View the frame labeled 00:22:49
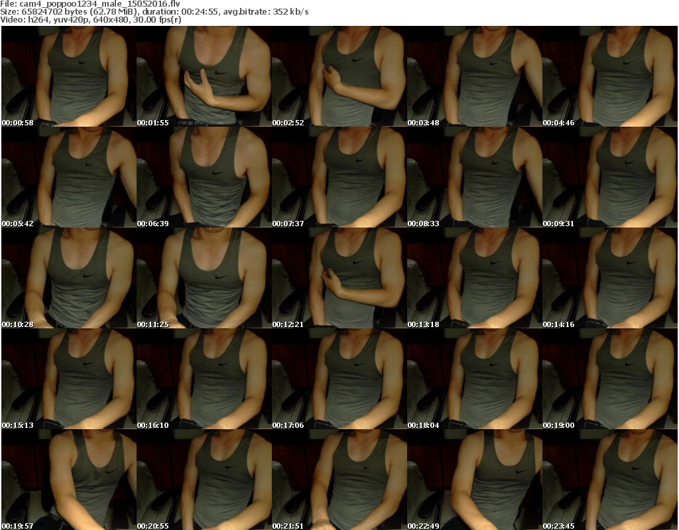Screen dimensions: 679x530 click(475, 480)
